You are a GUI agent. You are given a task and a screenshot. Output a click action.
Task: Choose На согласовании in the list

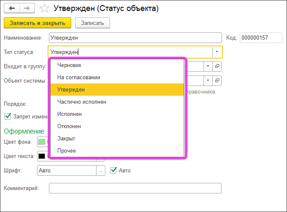(x=78, y=78)
